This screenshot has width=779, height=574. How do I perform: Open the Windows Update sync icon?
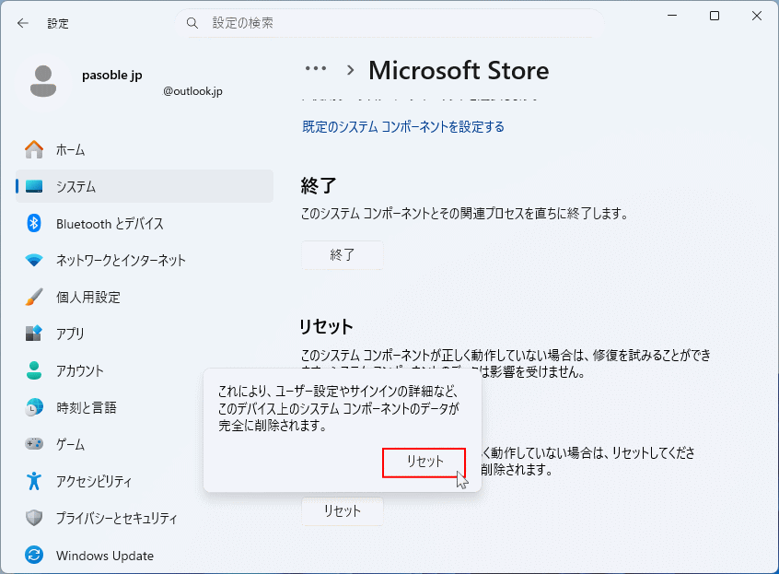click(34, 555)
